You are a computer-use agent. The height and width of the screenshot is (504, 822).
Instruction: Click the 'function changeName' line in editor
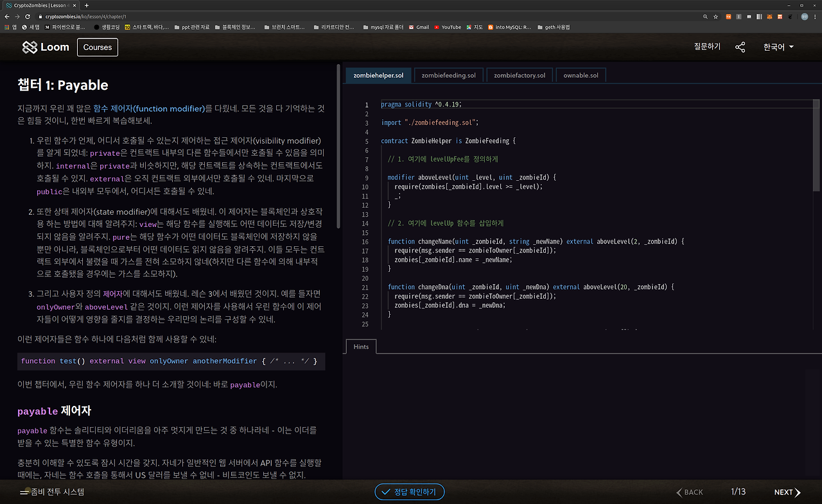pos(536,242)
